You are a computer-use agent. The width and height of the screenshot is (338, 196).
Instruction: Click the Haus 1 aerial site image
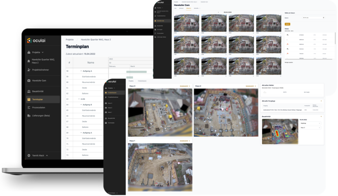160,167
